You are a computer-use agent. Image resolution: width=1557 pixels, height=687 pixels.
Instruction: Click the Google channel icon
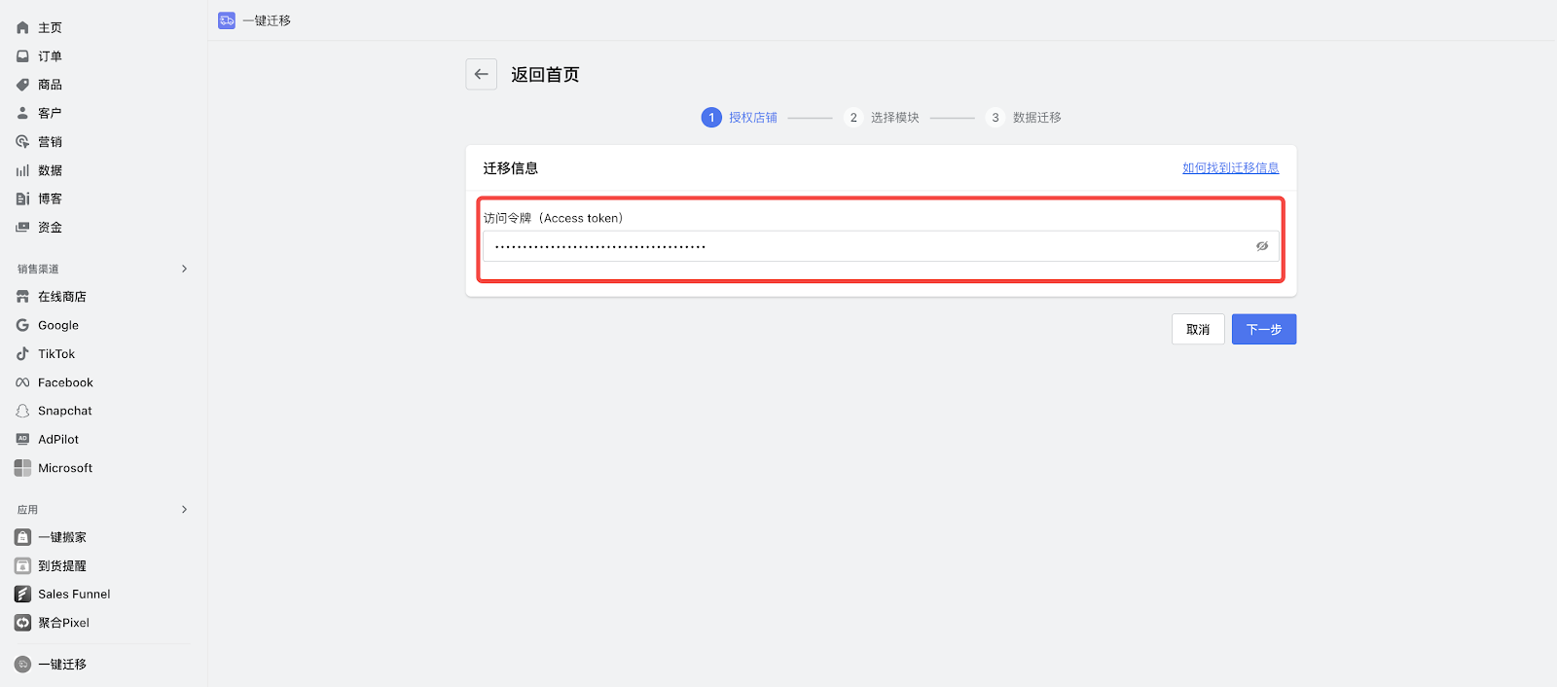coord(22,325)
